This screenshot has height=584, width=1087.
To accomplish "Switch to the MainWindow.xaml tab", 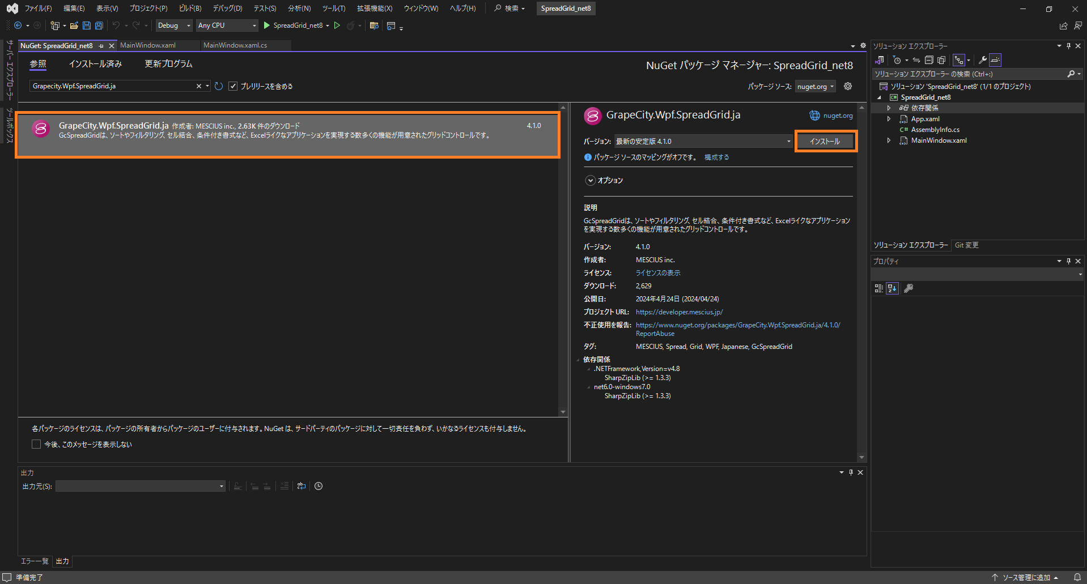I will tap(148, 45).
